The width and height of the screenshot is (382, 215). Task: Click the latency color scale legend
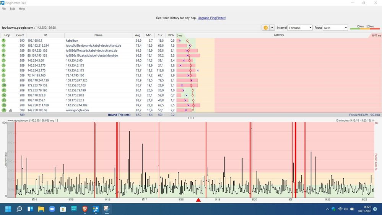pos(365,28)
